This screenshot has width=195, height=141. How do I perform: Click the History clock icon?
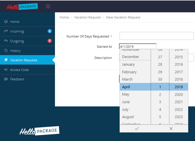(x=6, y=51)
